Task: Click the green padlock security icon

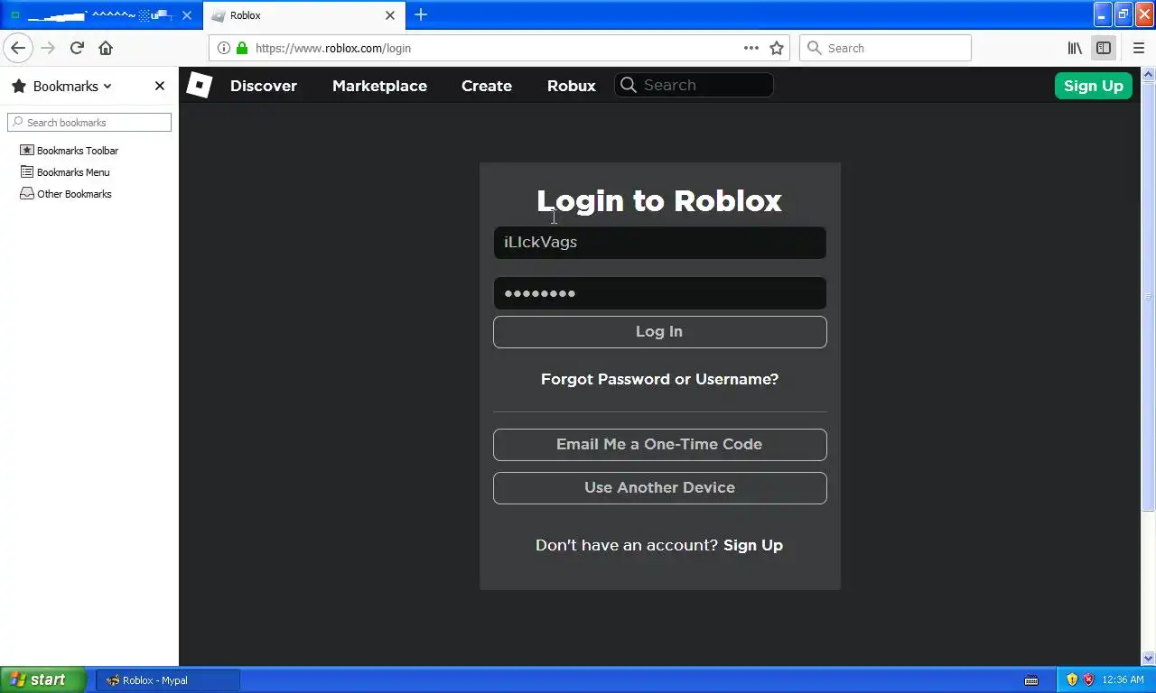Action: [x=241, y=48]
